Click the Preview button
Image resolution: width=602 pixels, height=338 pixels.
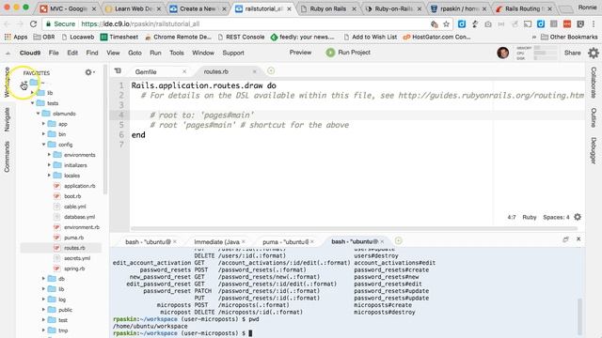tap(300, 53)
